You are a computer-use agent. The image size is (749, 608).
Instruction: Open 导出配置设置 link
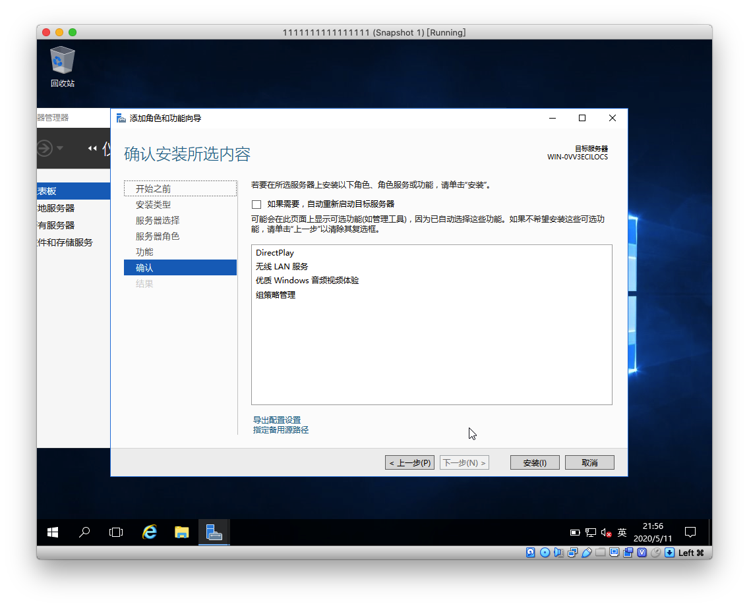[x=277, y=420]
